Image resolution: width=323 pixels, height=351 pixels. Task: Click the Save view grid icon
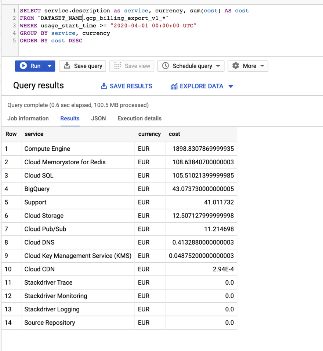click(x=117, y=66)
